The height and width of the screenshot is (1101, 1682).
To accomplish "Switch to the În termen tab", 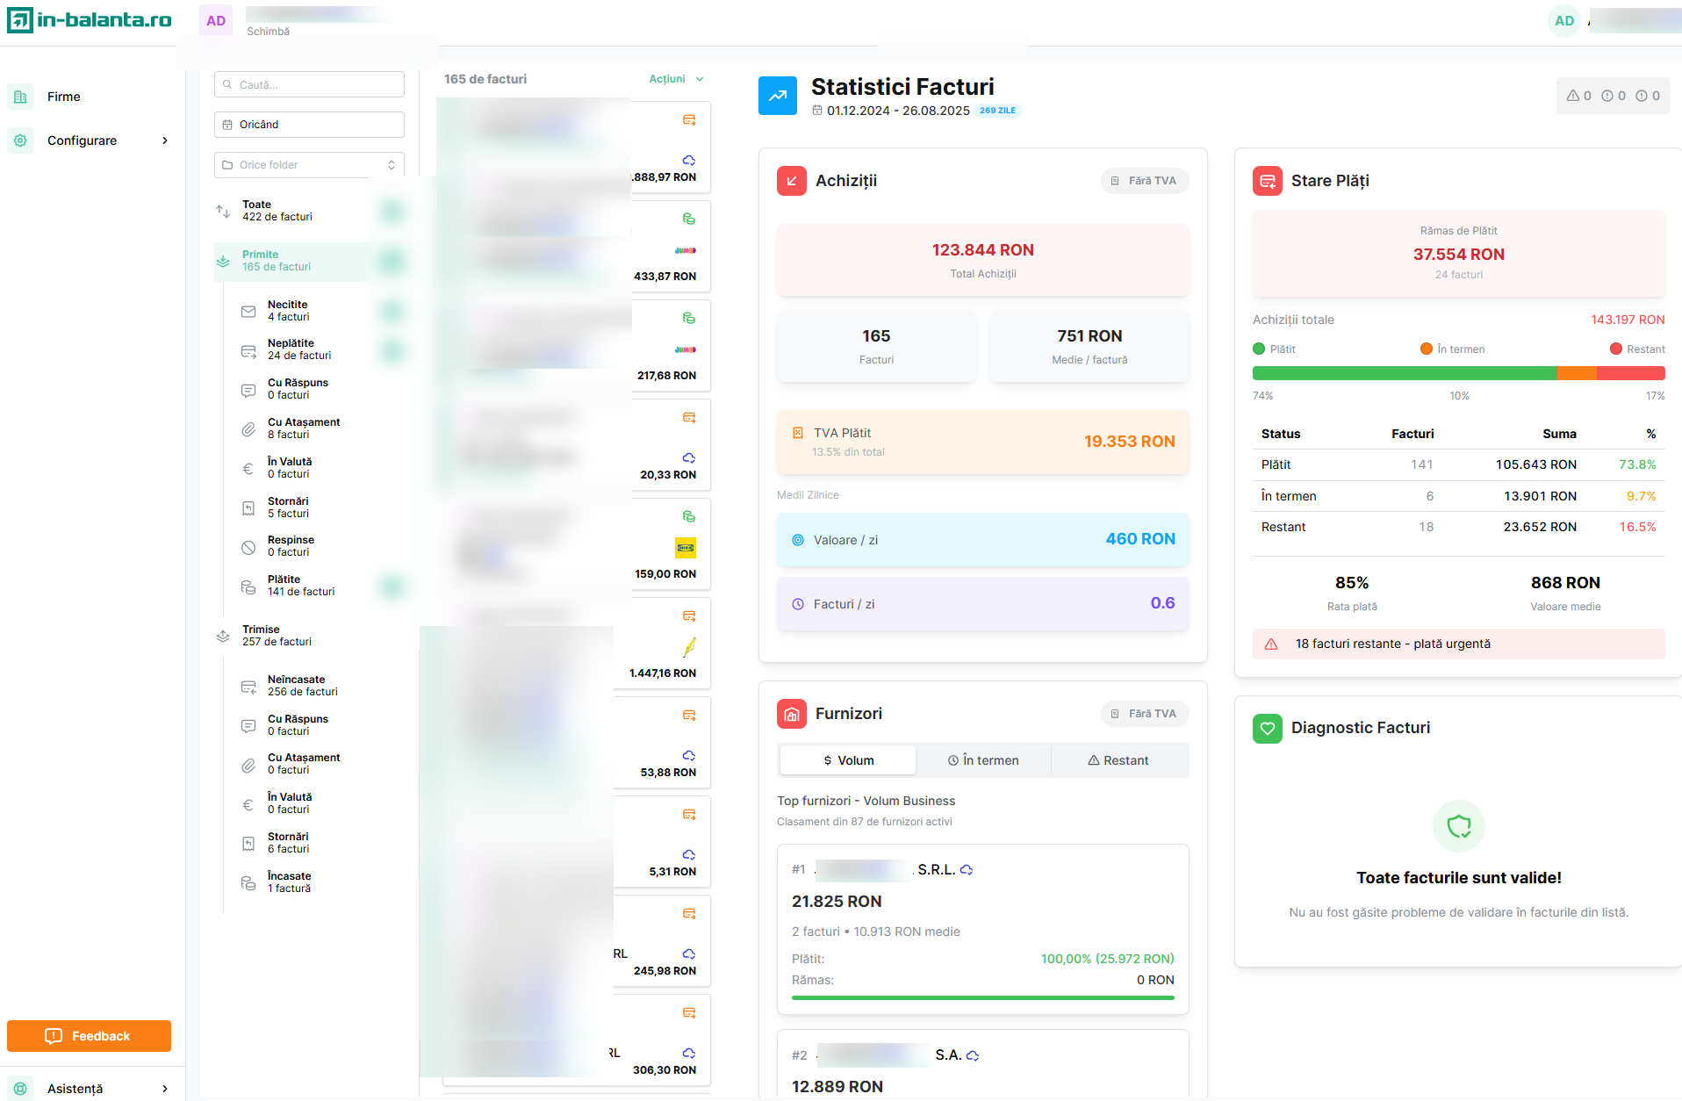I will (x=983, y=760).
